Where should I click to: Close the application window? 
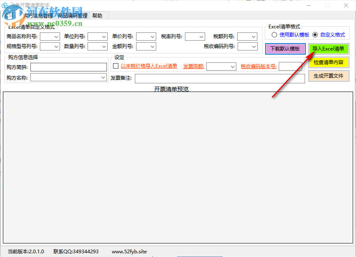346,5
